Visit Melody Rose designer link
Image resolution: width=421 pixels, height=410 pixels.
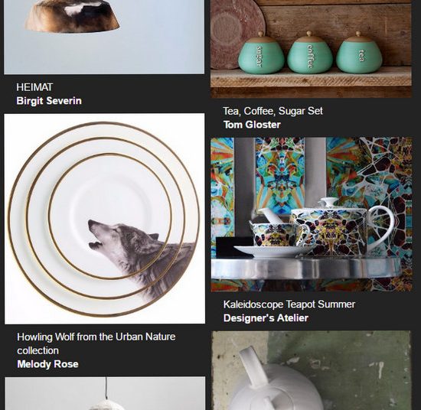47,364
